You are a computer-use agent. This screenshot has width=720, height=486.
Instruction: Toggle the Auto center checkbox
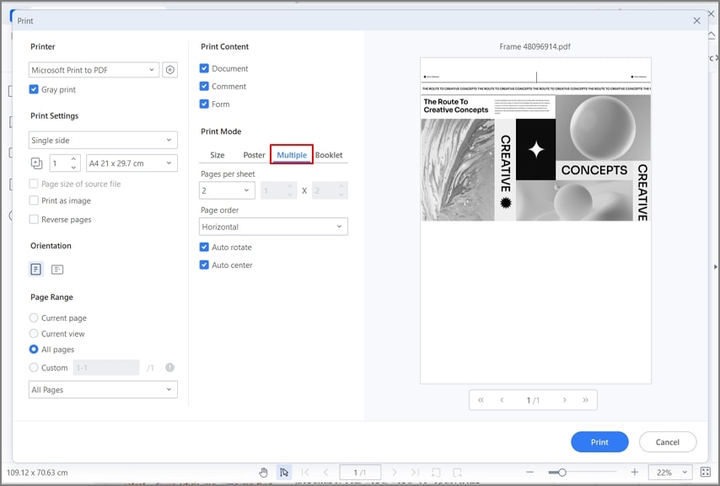204,264
